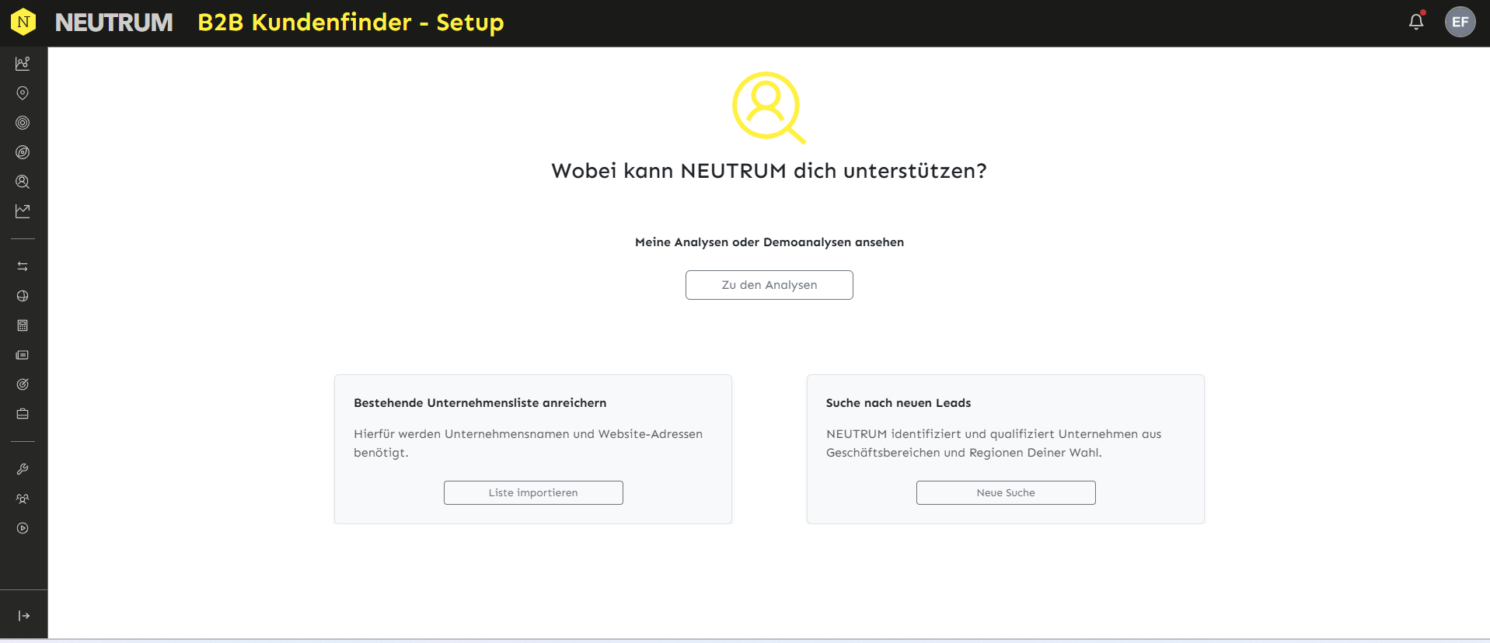Viewport: 1490px width, 643px height.
Task: Click the play circle sidebar icon
Action: pos(23,528)
